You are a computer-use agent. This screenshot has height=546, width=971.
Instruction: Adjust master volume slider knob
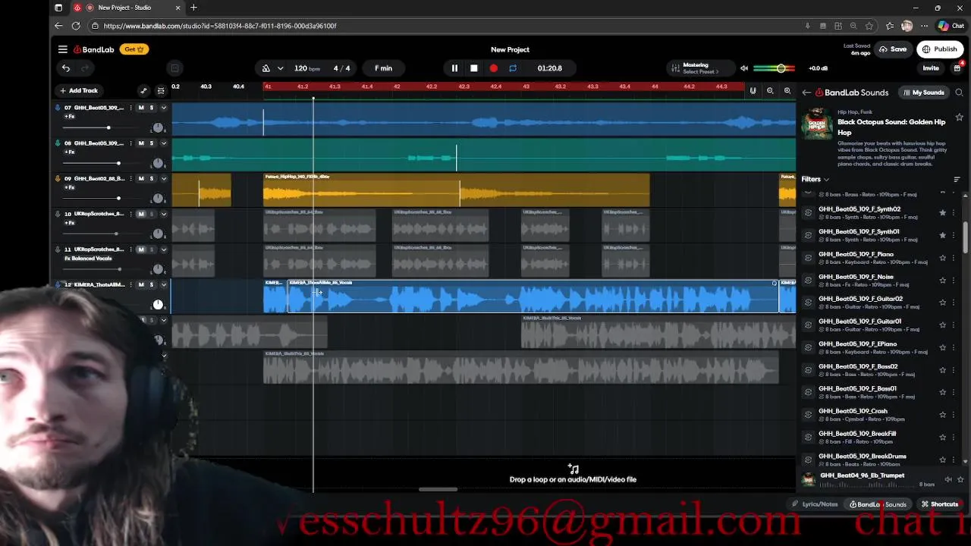pyautogui.click(x=781, y=68)
